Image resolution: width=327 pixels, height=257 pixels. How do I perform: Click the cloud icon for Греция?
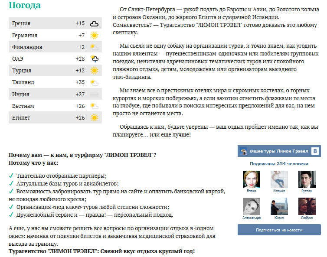coord(94,23)
